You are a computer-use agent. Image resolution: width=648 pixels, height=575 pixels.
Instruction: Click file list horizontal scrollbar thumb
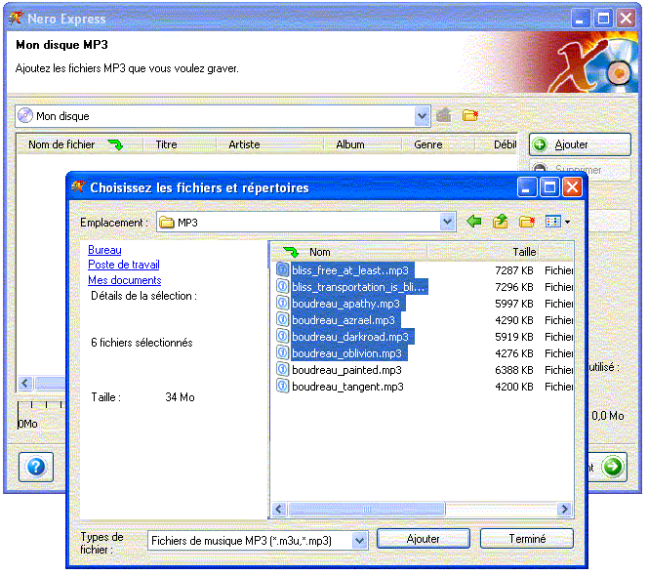(367, 509)
